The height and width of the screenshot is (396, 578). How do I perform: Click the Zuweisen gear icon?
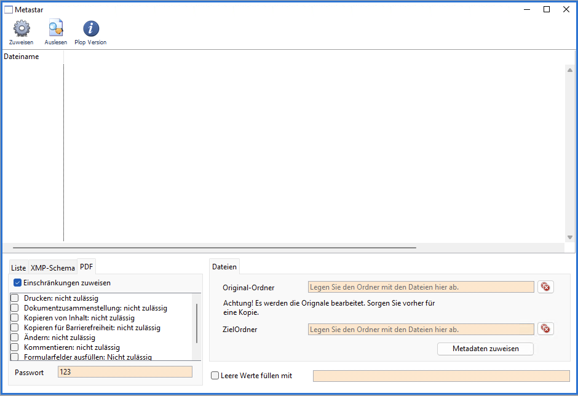click(22, 29)
